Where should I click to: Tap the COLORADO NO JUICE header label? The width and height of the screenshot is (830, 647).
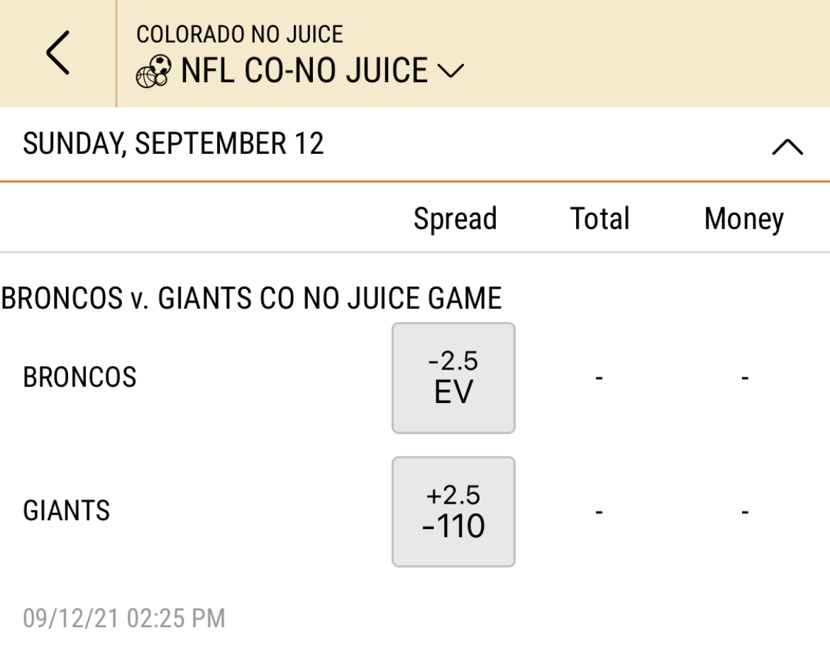(x=240, y=35)
